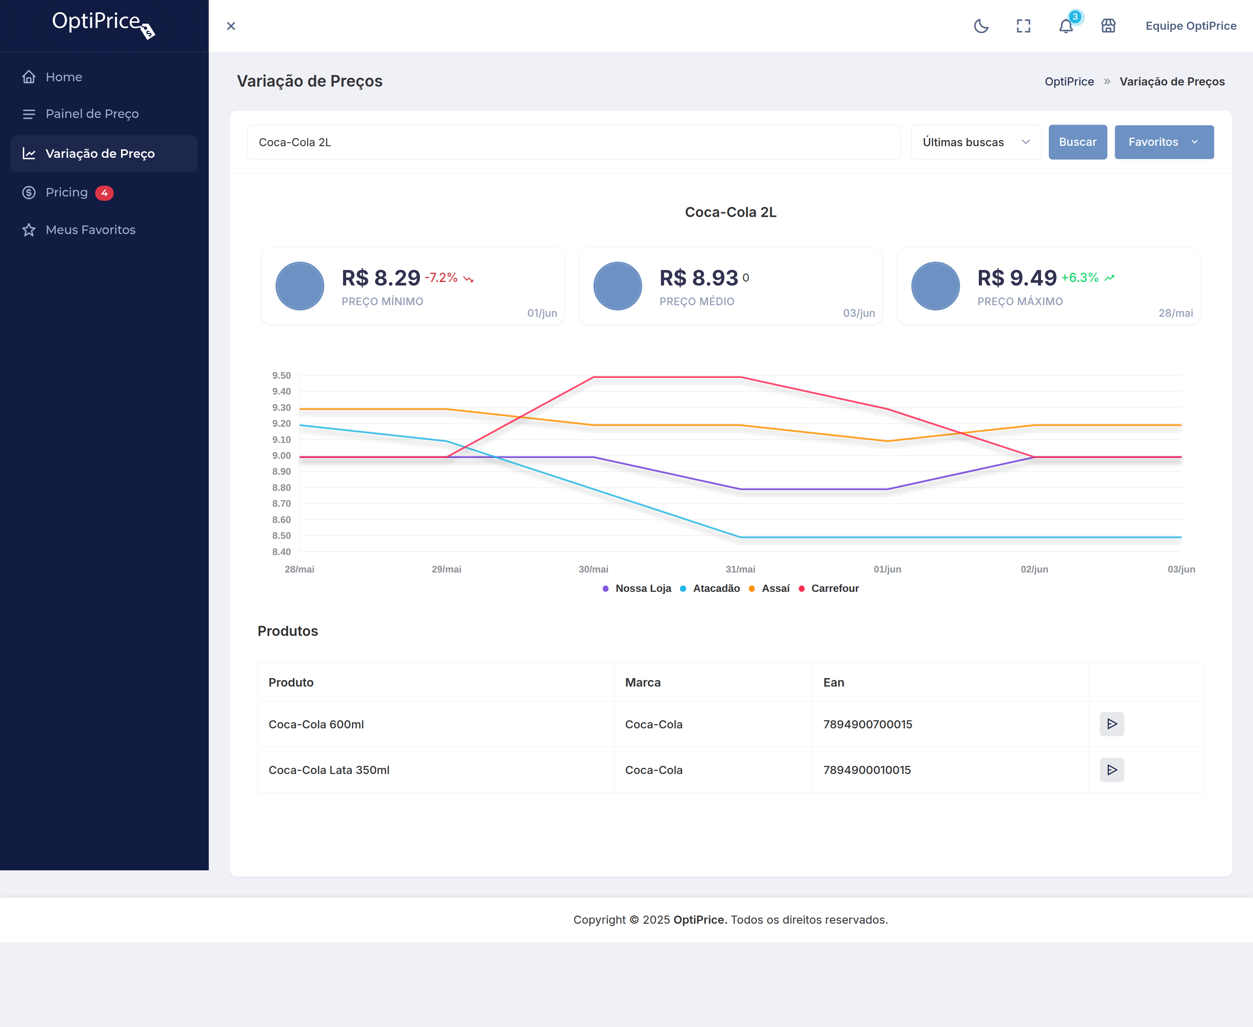Toggle Carrefour series in legend

pos(829,589)
